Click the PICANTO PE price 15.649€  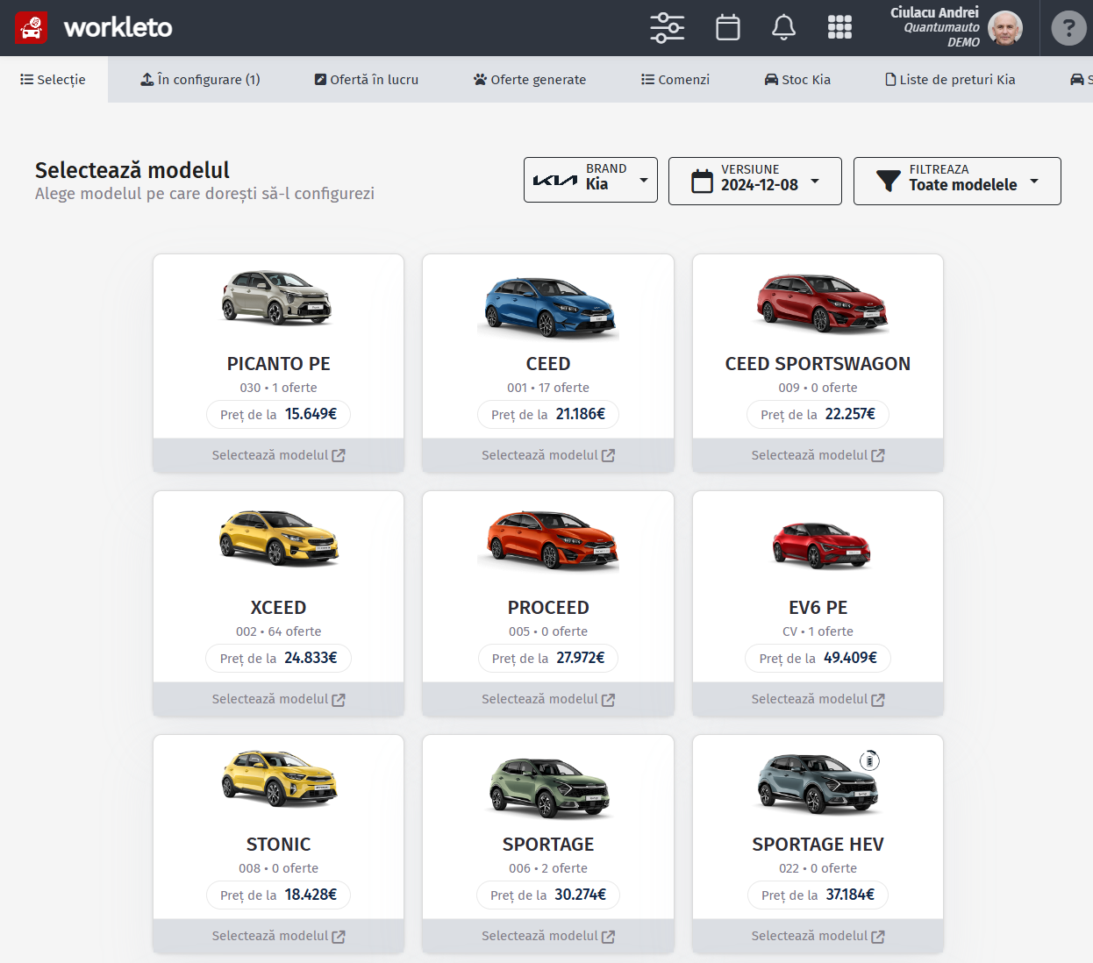(x=311, y=414)
